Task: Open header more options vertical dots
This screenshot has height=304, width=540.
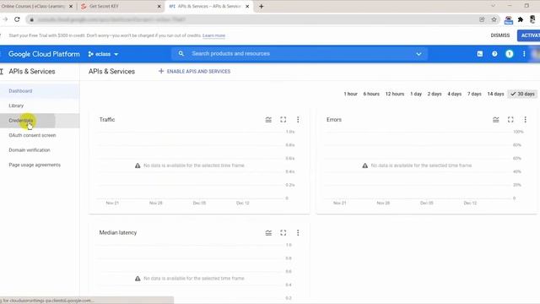Action: [x=524, y=54]
